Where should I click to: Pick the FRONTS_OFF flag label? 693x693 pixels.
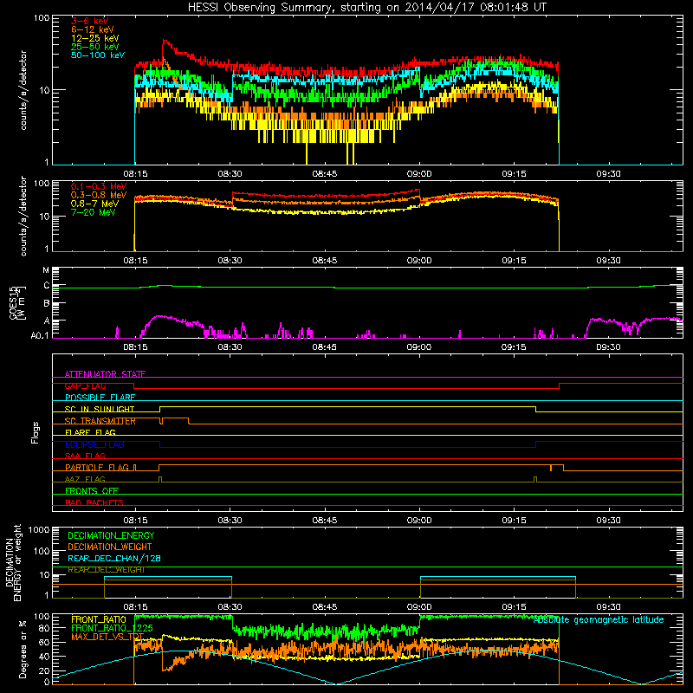coord(92,491)
